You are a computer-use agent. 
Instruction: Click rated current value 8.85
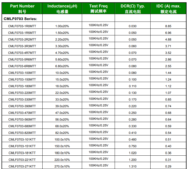click(x=168, y=26)
